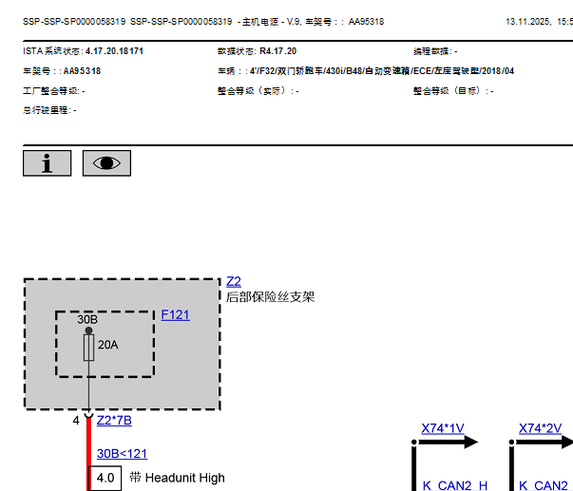The image size is (573, 491).
Task: Open the Z2 rear fuse carrier link
Action: click(234, 281)
